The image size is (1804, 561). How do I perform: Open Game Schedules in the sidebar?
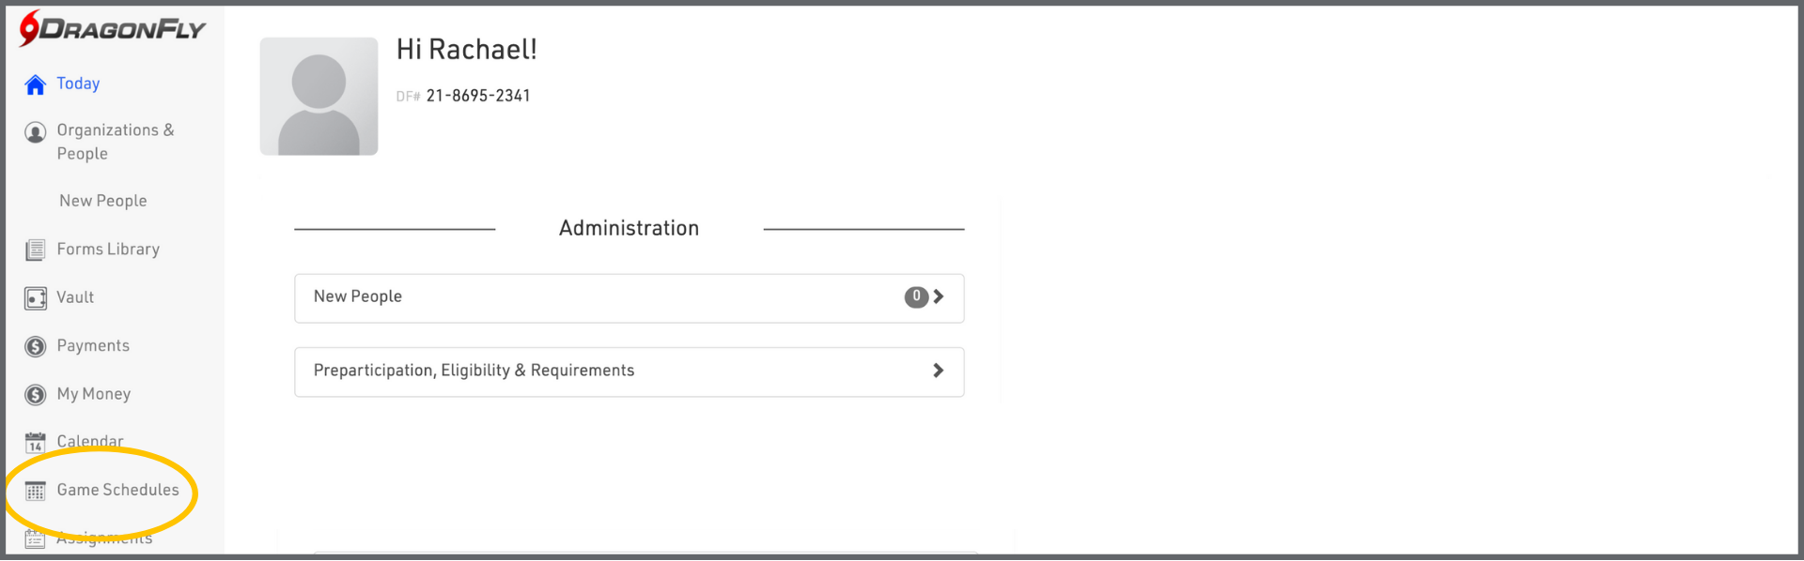[x=117, y=490]
